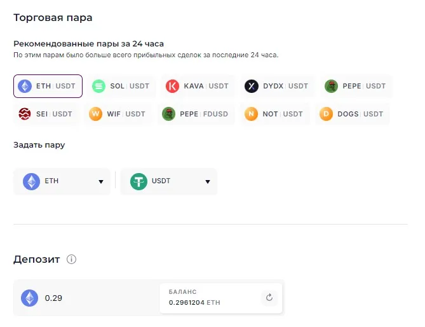Choose the PEPE | USDT pair
Viewport: 425px width, 327px height.
point(355,86)
